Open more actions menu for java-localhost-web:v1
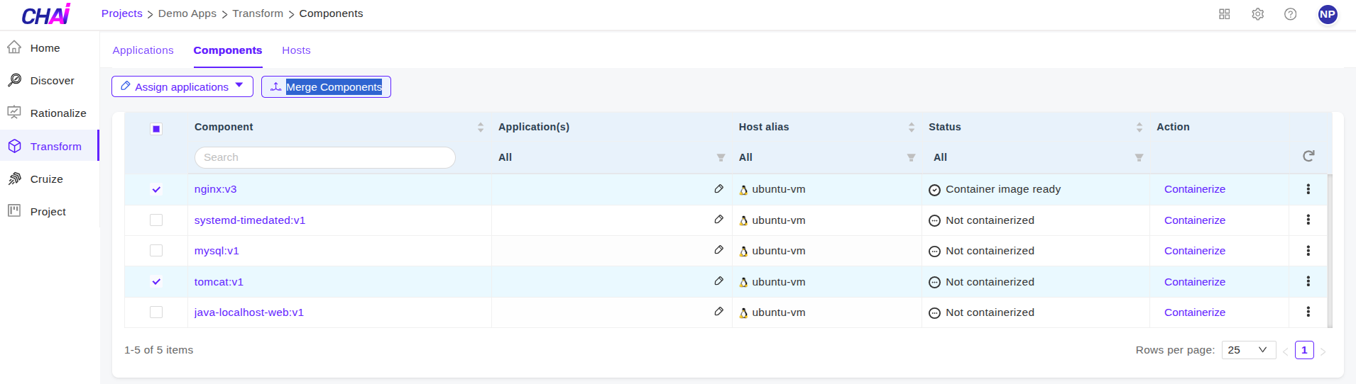This screenshot has height=384, width=1356. pyautogui.click(x=1308, y=312)
